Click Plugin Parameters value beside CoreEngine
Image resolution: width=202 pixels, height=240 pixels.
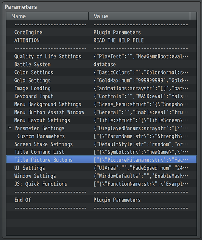(117, 32)
